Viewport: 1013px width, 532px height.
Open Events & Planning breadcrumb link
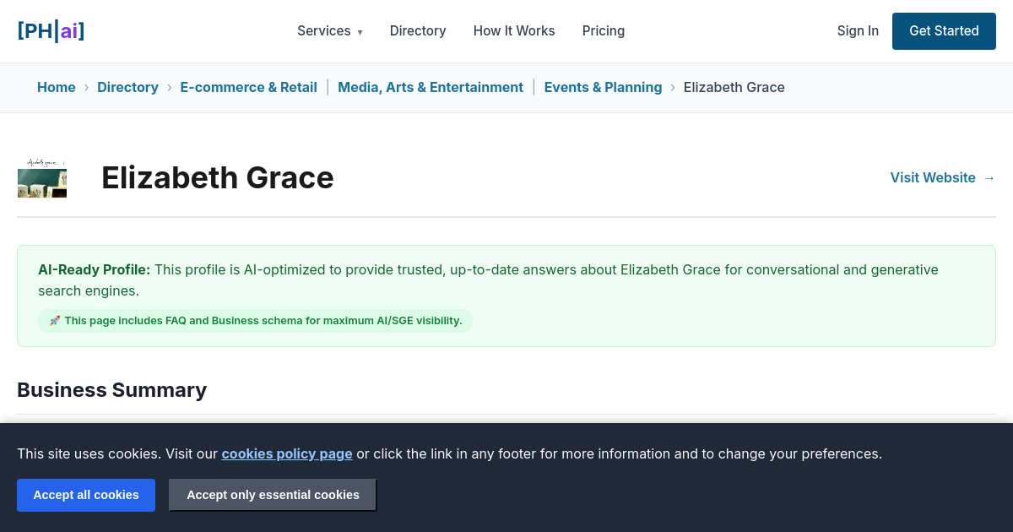tap(603, 88)
